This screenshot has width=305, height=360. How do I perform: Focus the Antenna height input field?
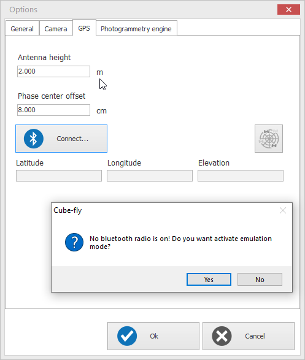point(53,71)
